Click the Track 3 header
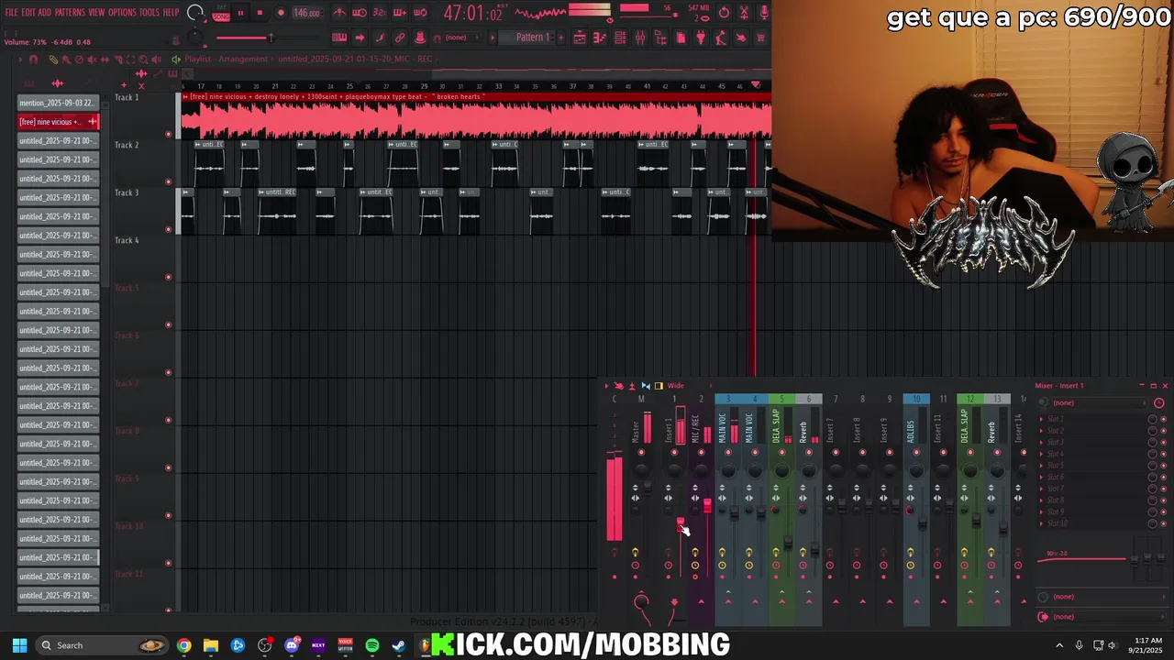This screenshot has height=660, width=1174. (x=142, y=211)
